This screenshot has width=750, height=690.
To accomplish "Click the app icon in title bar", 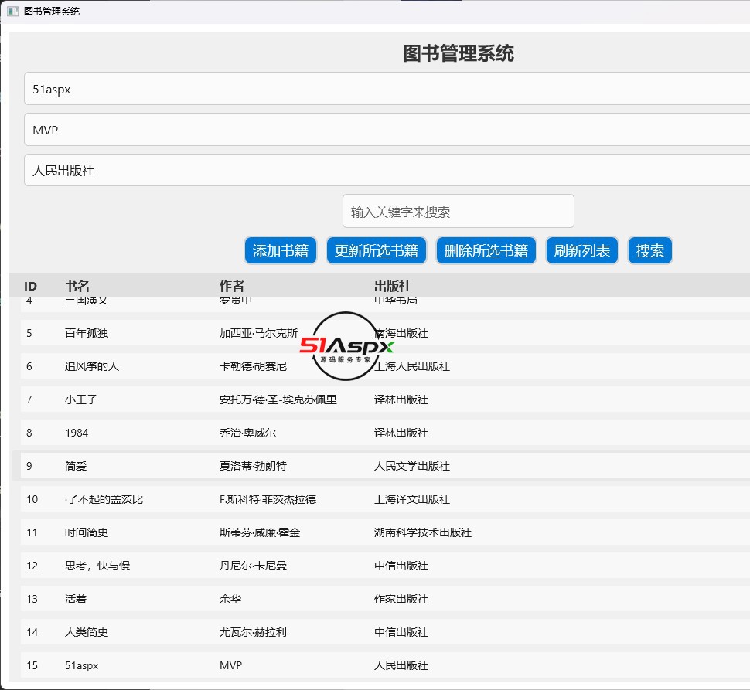I will [x=12, y=12].
